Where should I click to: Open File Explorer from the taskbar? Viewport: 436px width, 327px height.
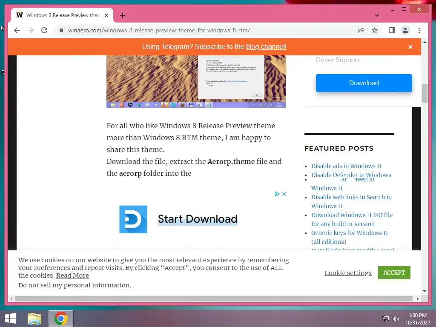(x=34, y=318)
